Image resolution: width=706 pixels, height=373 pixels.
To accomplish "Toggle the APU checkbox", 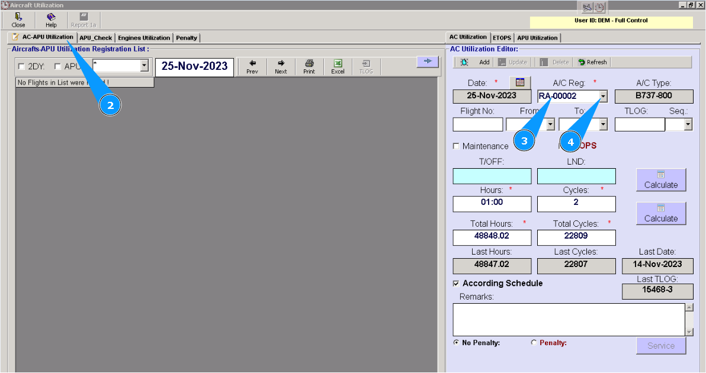I will pos(57,66).
